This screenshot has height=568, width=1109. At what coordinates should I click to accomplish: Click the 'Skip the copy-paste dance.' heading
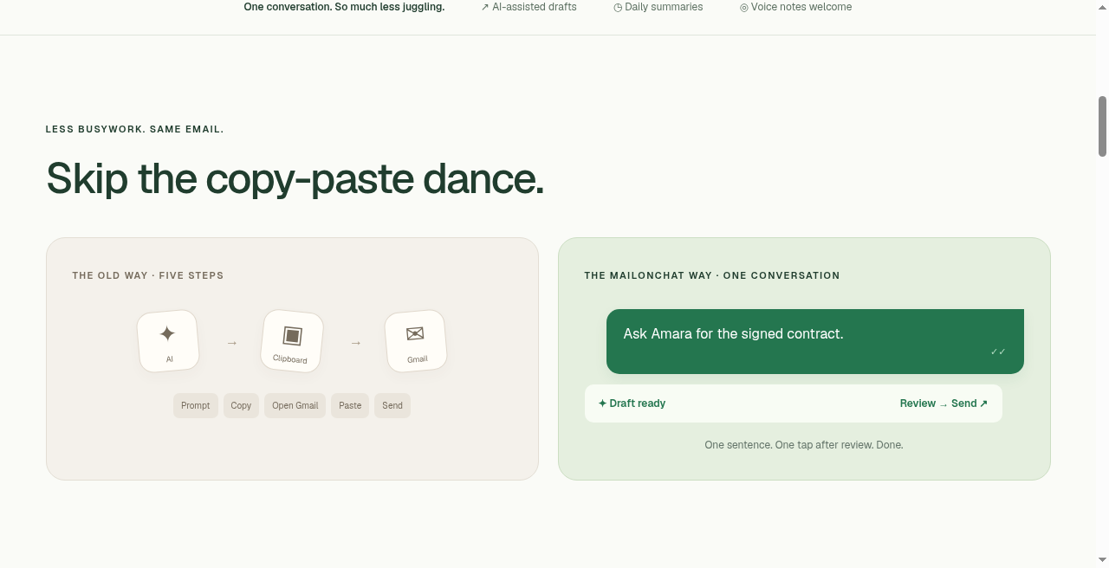click(x=295, y=179)
